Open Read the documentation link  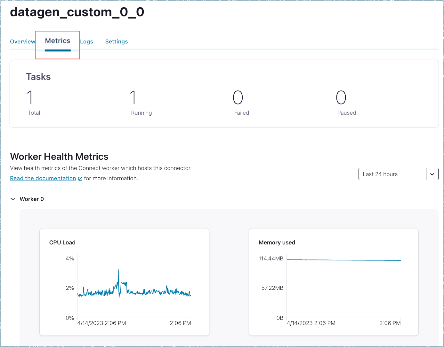43,178
